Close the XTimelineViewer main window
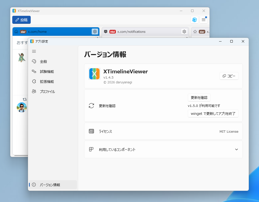Screen dimensions: 259x202 204,11
